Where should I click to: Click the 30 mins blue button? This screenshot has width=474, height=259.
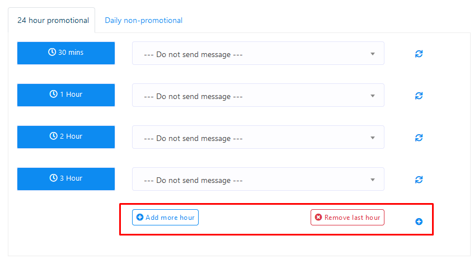66,53
